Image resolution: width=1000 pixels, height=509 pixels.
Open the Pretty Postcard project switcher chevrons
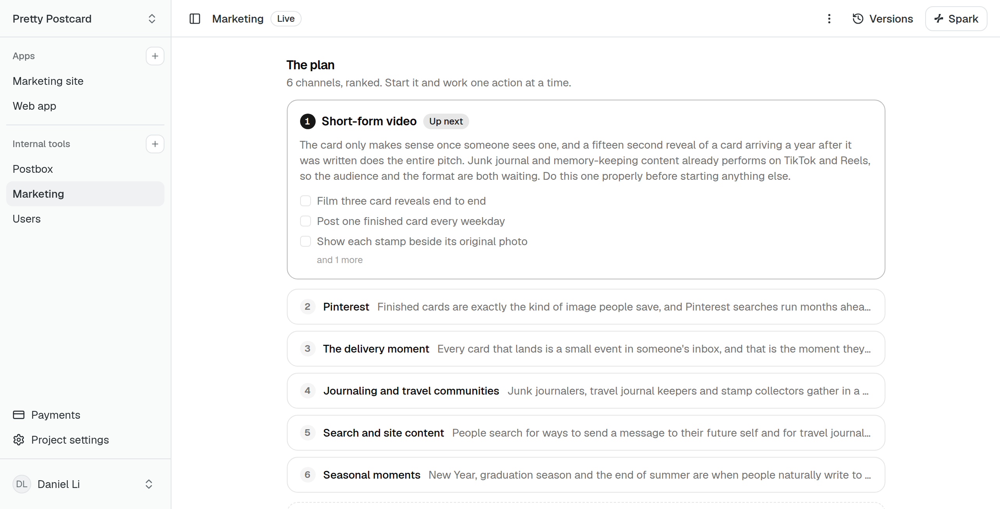[x=152, y=19]
